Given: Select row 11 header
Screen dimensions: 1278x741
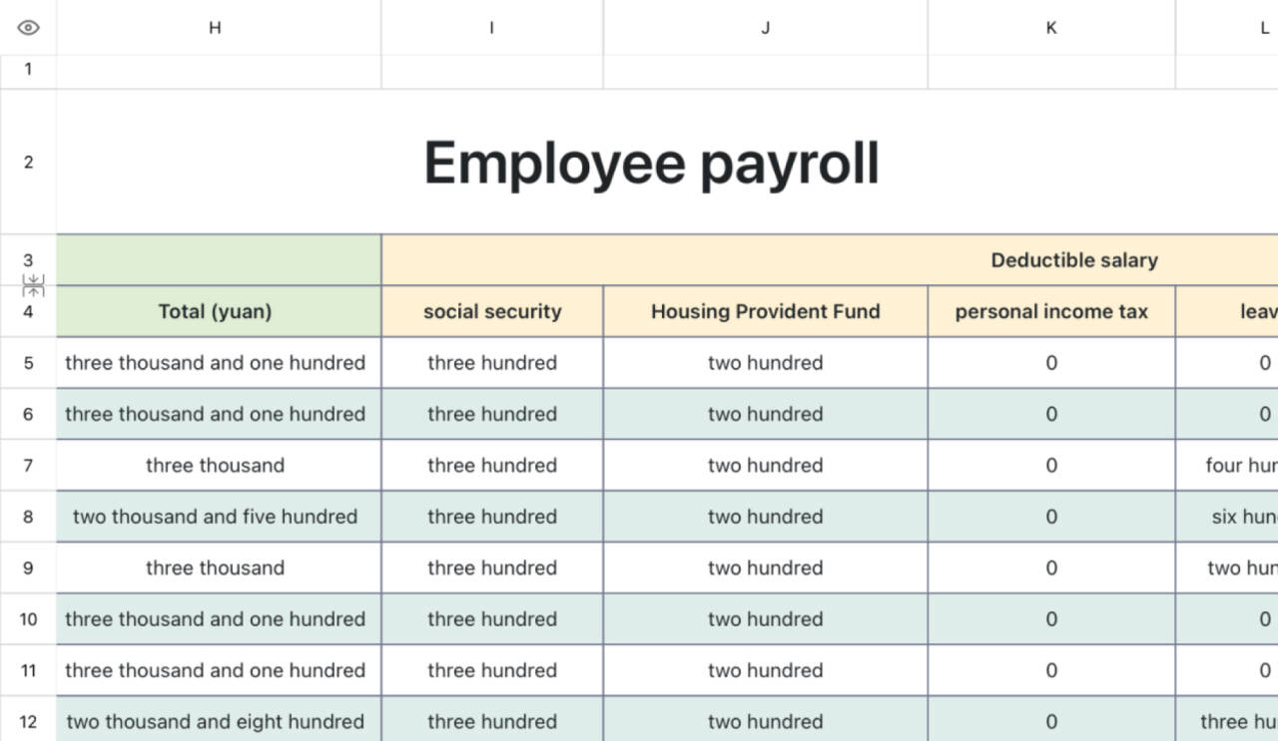Looking at the screenshot, I should pyautogui.click(x=28, y=670).
